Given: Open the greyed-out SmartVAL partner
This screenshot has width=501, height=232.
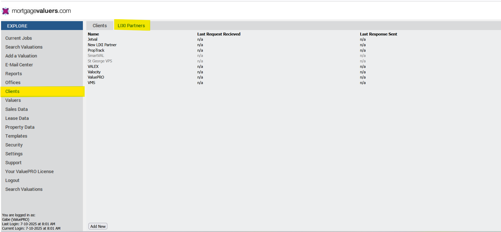Looking at the screenshot, I should (96, 56).
